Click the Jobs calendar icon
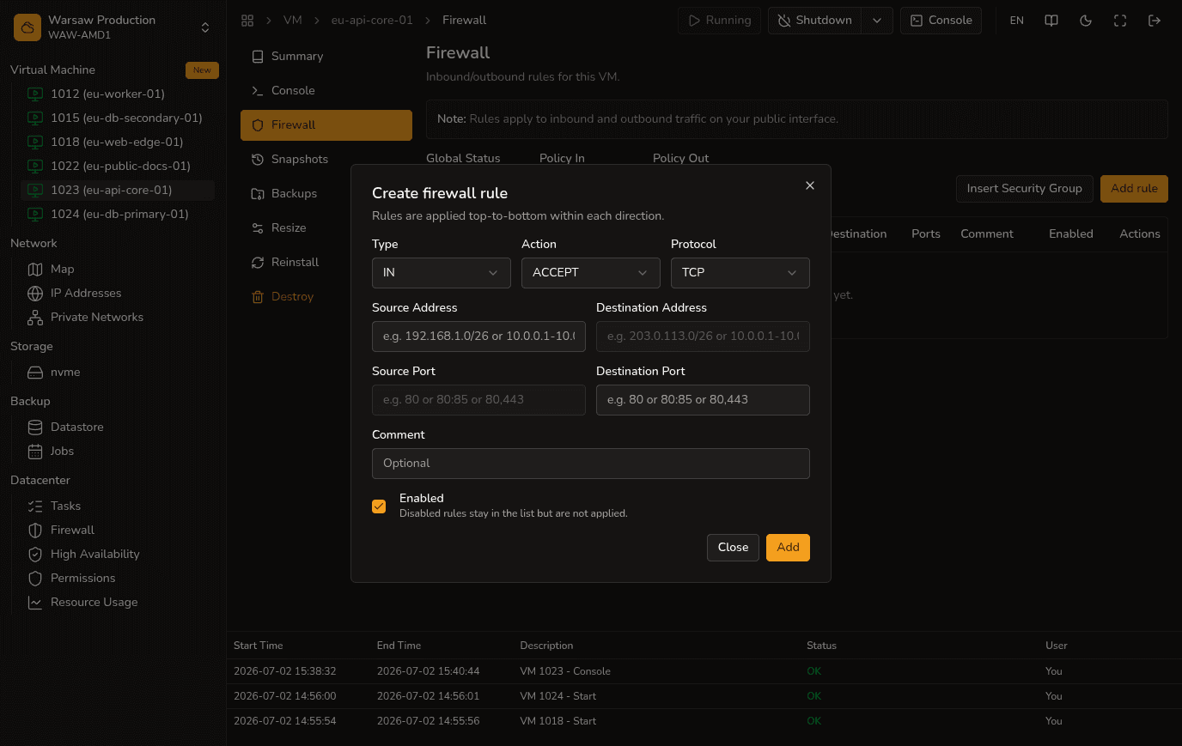 click(x=35, y=451)
